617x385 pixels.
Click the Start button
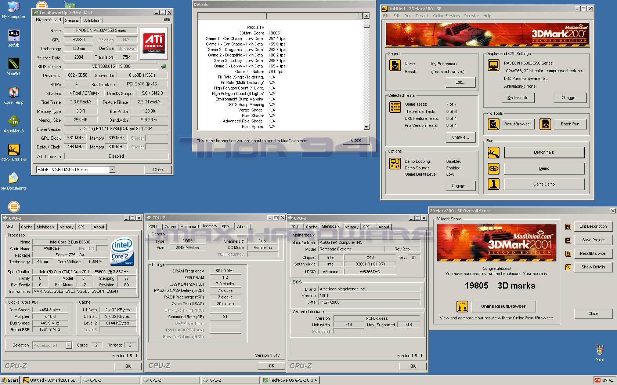(10, 380)
